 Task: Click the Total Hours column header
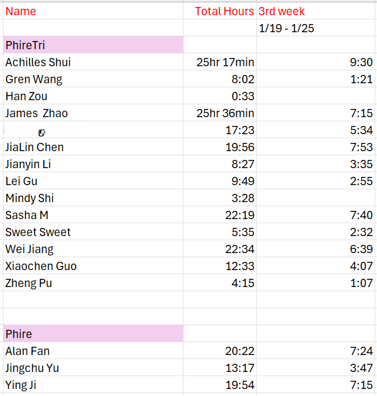tap(224, 11)
